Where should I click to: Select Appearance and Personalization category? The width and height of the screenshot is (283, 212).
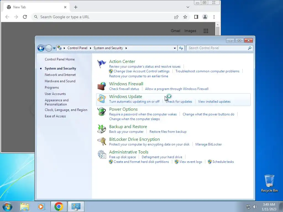point(57,102)
